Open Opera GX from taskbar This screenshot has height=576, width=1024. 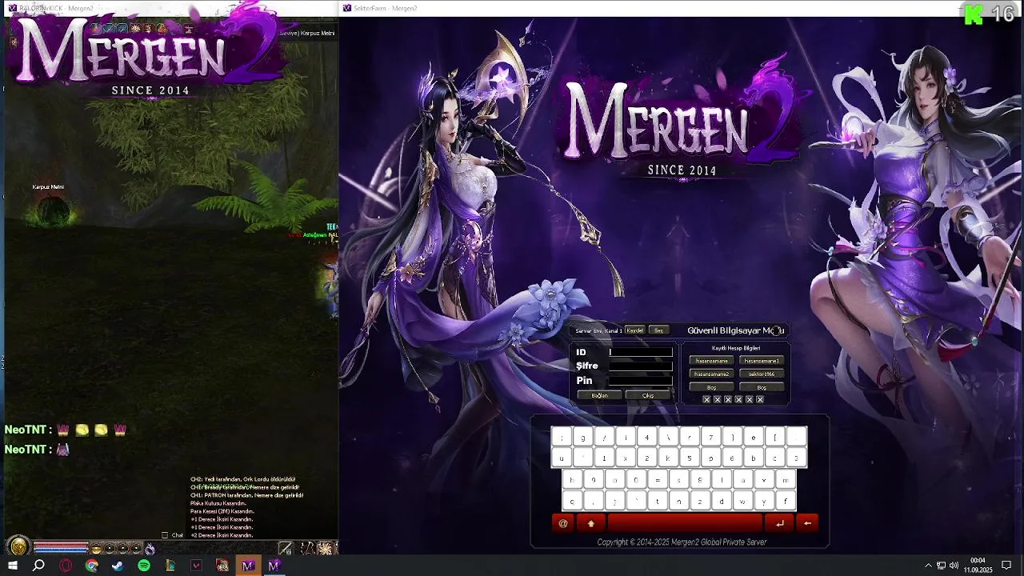(x=66, y=566)
